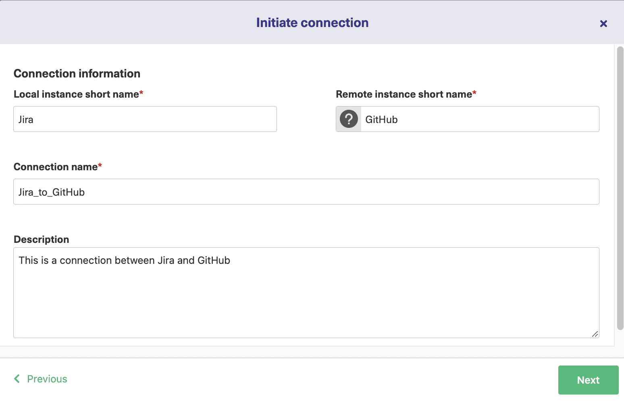This screenshot has height=401, width=624.
Task: Go back using the Previous link
Action: tap(46, 378)
